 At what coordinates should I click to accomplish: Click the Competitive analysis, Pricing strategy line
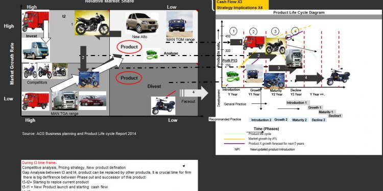pos(74,168)
